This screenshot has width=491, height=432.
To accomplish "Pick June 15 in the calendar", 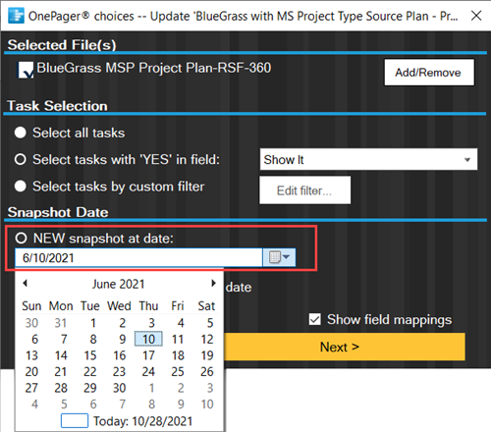I will coord(90,355).
